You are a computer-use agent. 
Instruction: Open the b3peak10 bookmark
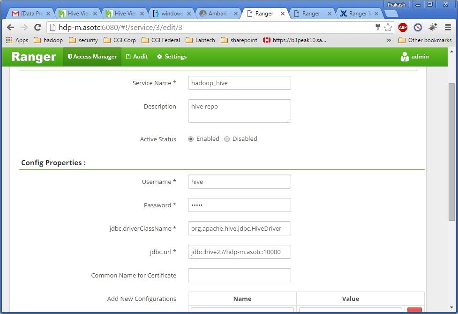click(294, 40)
